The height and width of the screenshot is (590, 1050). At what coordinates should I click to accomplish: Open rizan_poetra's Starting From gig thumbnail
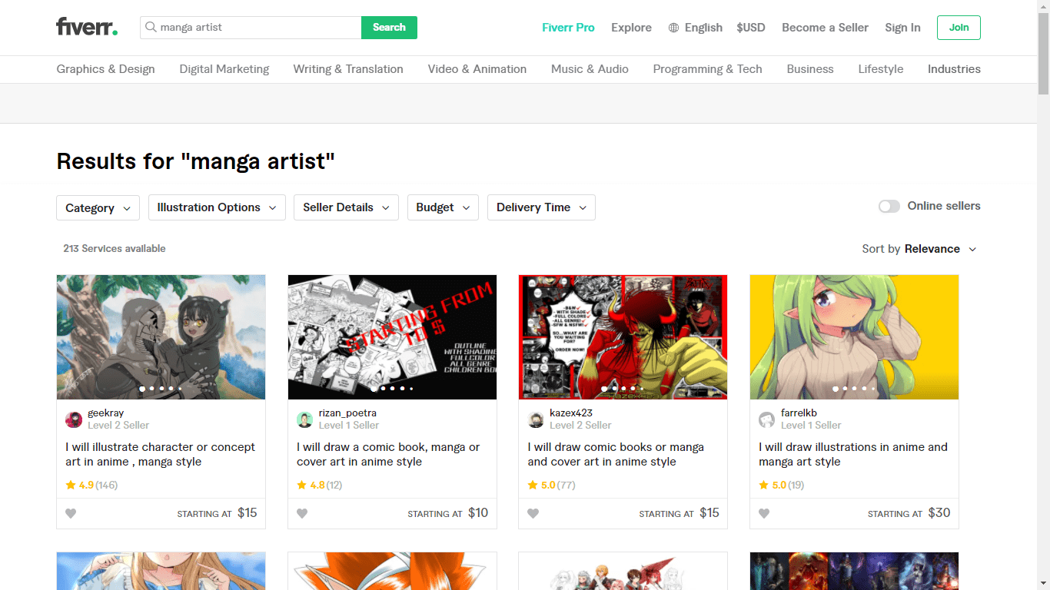point(392,337)
